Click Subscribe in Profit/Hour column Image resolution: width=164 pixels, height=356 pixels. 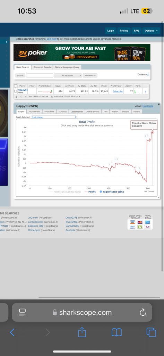(x=118, y=91)
